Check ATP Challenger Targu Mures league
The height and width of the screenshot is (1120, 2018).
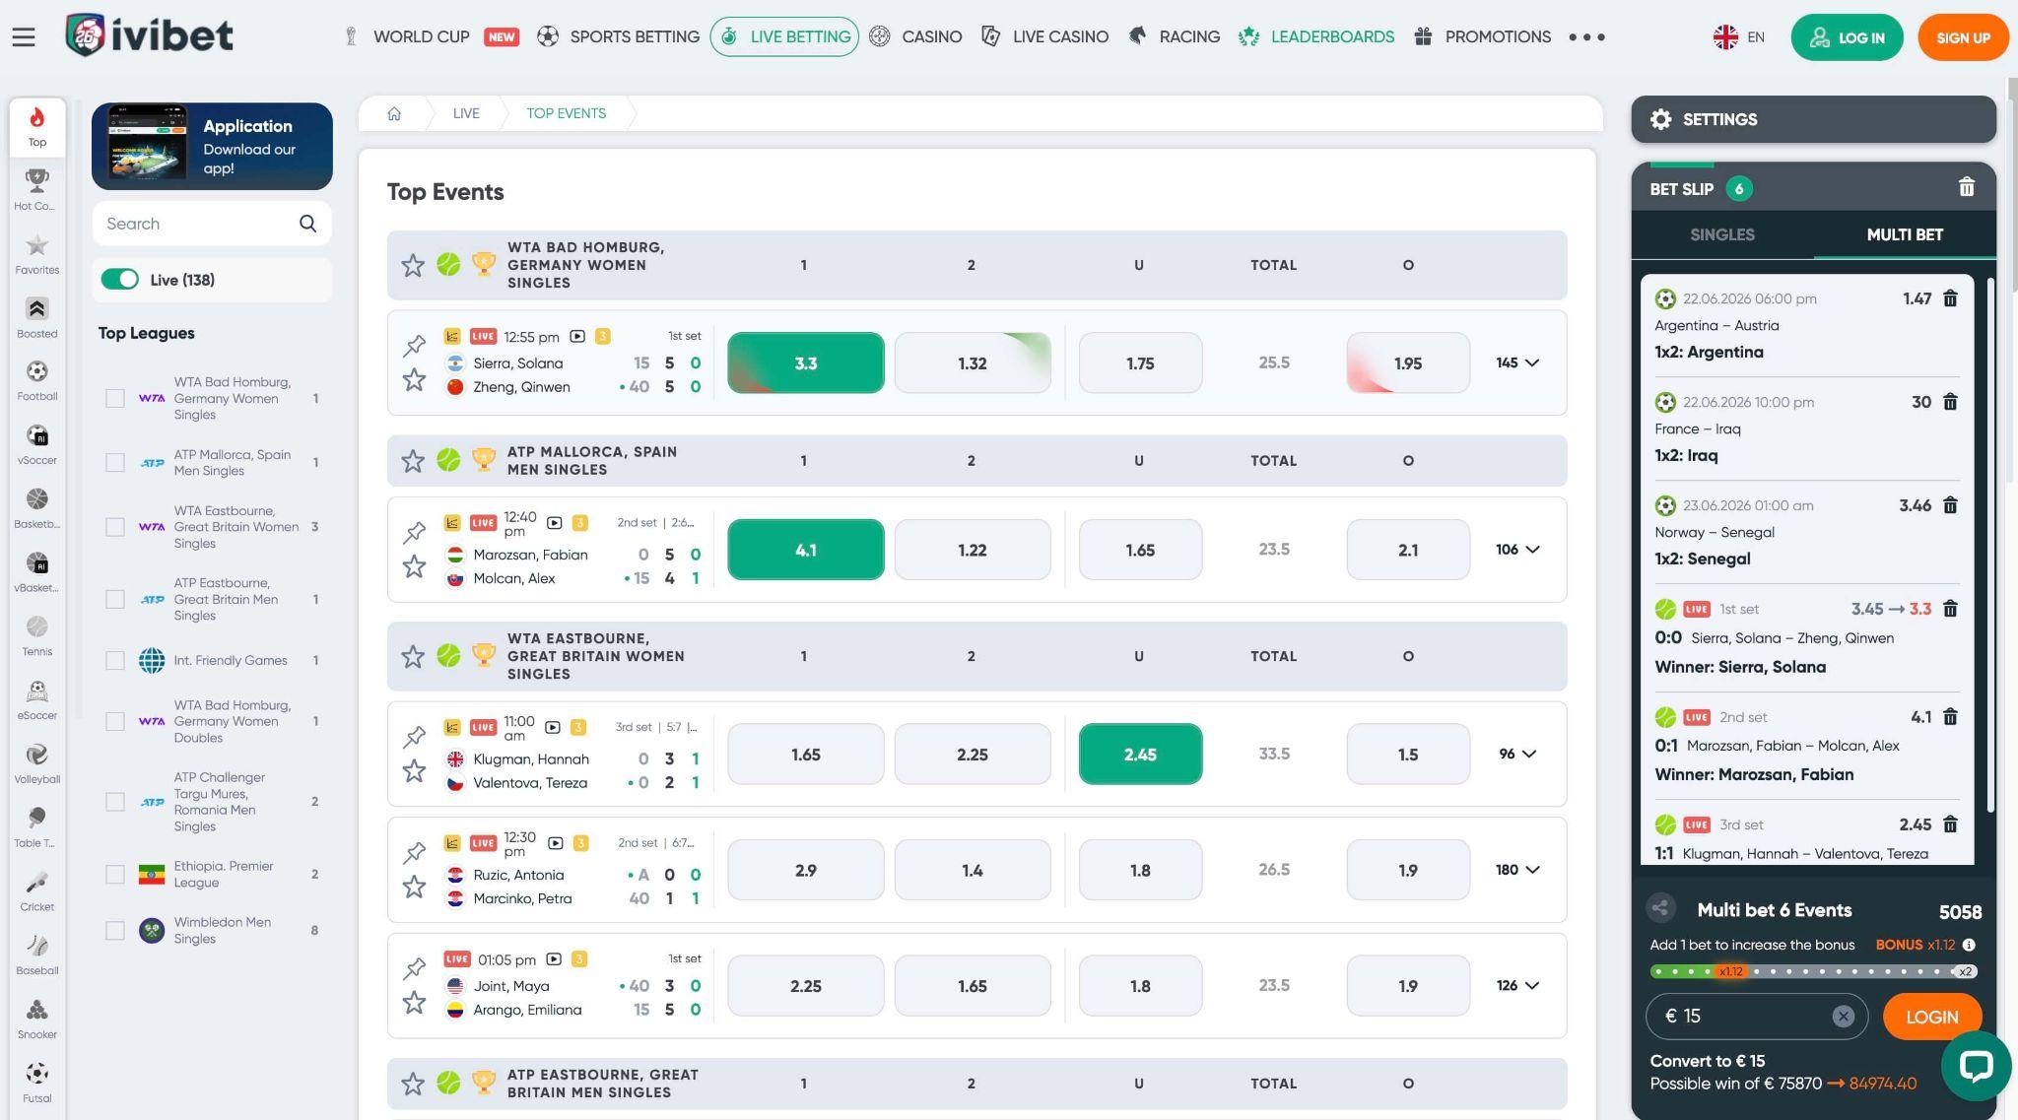click(x=115, y=802)
